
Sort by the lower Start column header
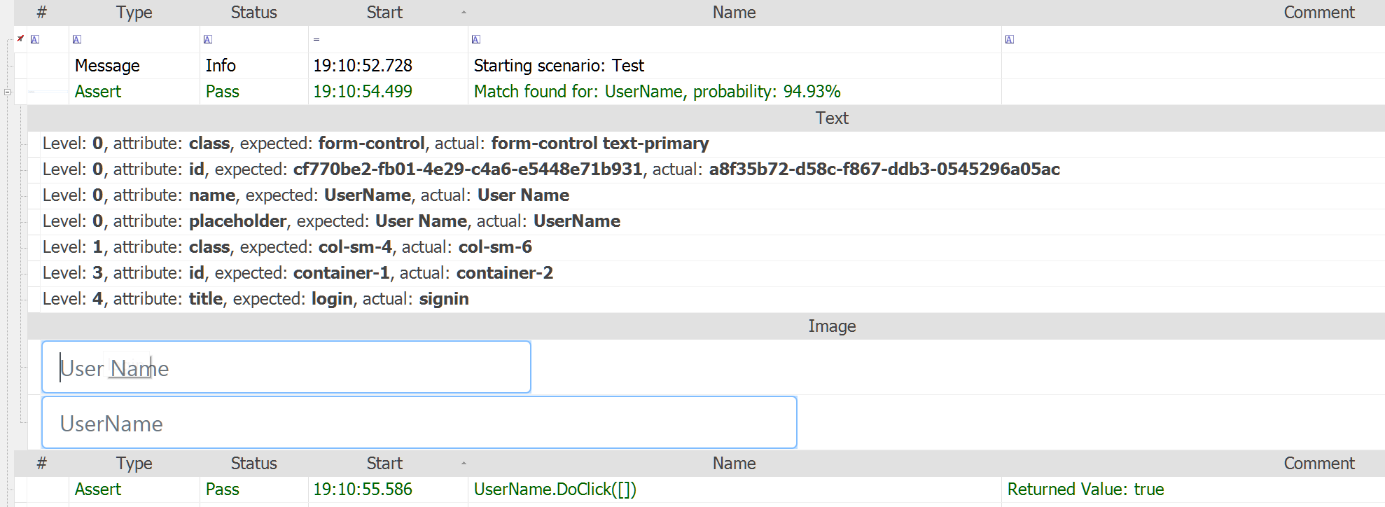pos(384,464)
